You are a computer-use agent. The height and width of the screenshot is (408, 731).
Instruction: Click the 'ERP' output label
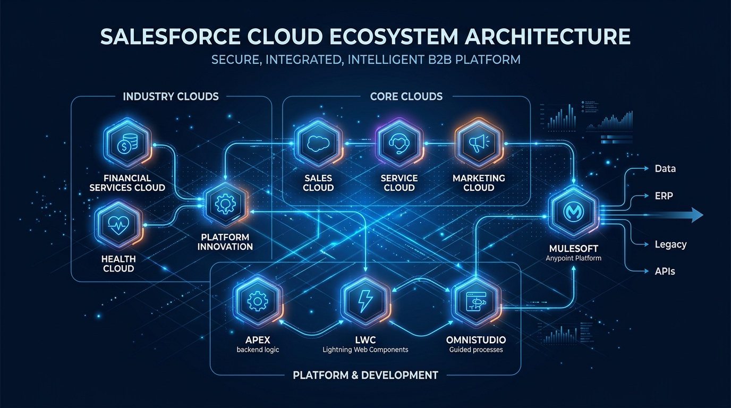[x=664, y=195]
